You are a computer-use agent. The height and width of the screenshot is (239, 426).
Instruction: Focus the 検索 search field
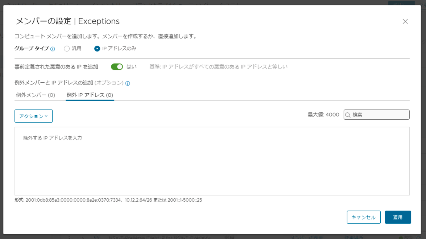[379, 115]
